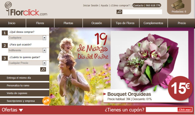The width and height of the screenshot is (195, 115).
Task: Select Venta de cupones
Action: coord(25,93)
